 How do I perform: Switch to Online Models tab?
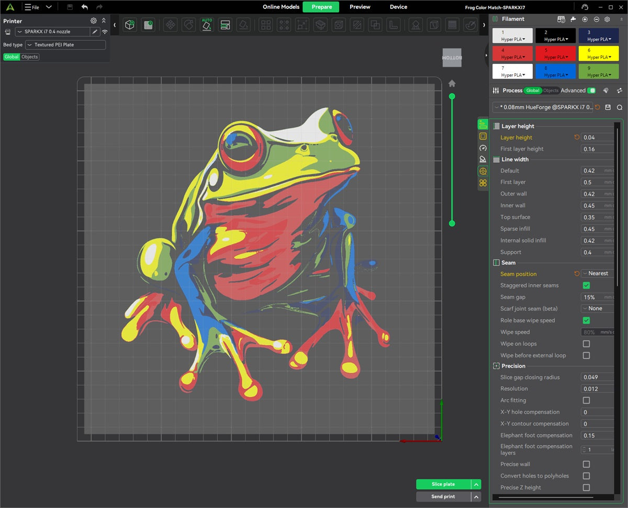[x=281, y=7]
